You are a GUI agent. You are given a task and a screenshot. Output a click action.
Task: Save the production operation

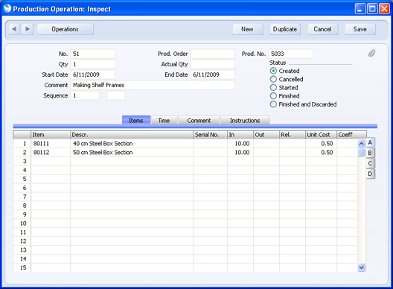(x=360, y=29)
